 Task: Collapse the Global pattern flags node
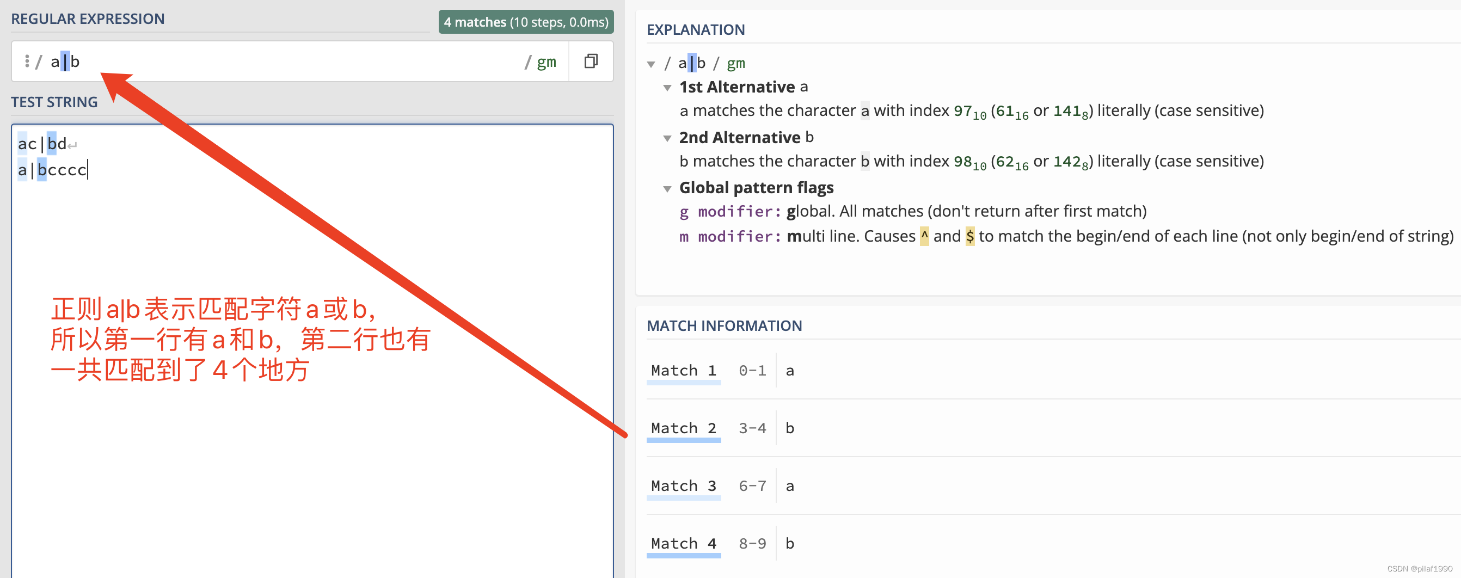[667, 189]
